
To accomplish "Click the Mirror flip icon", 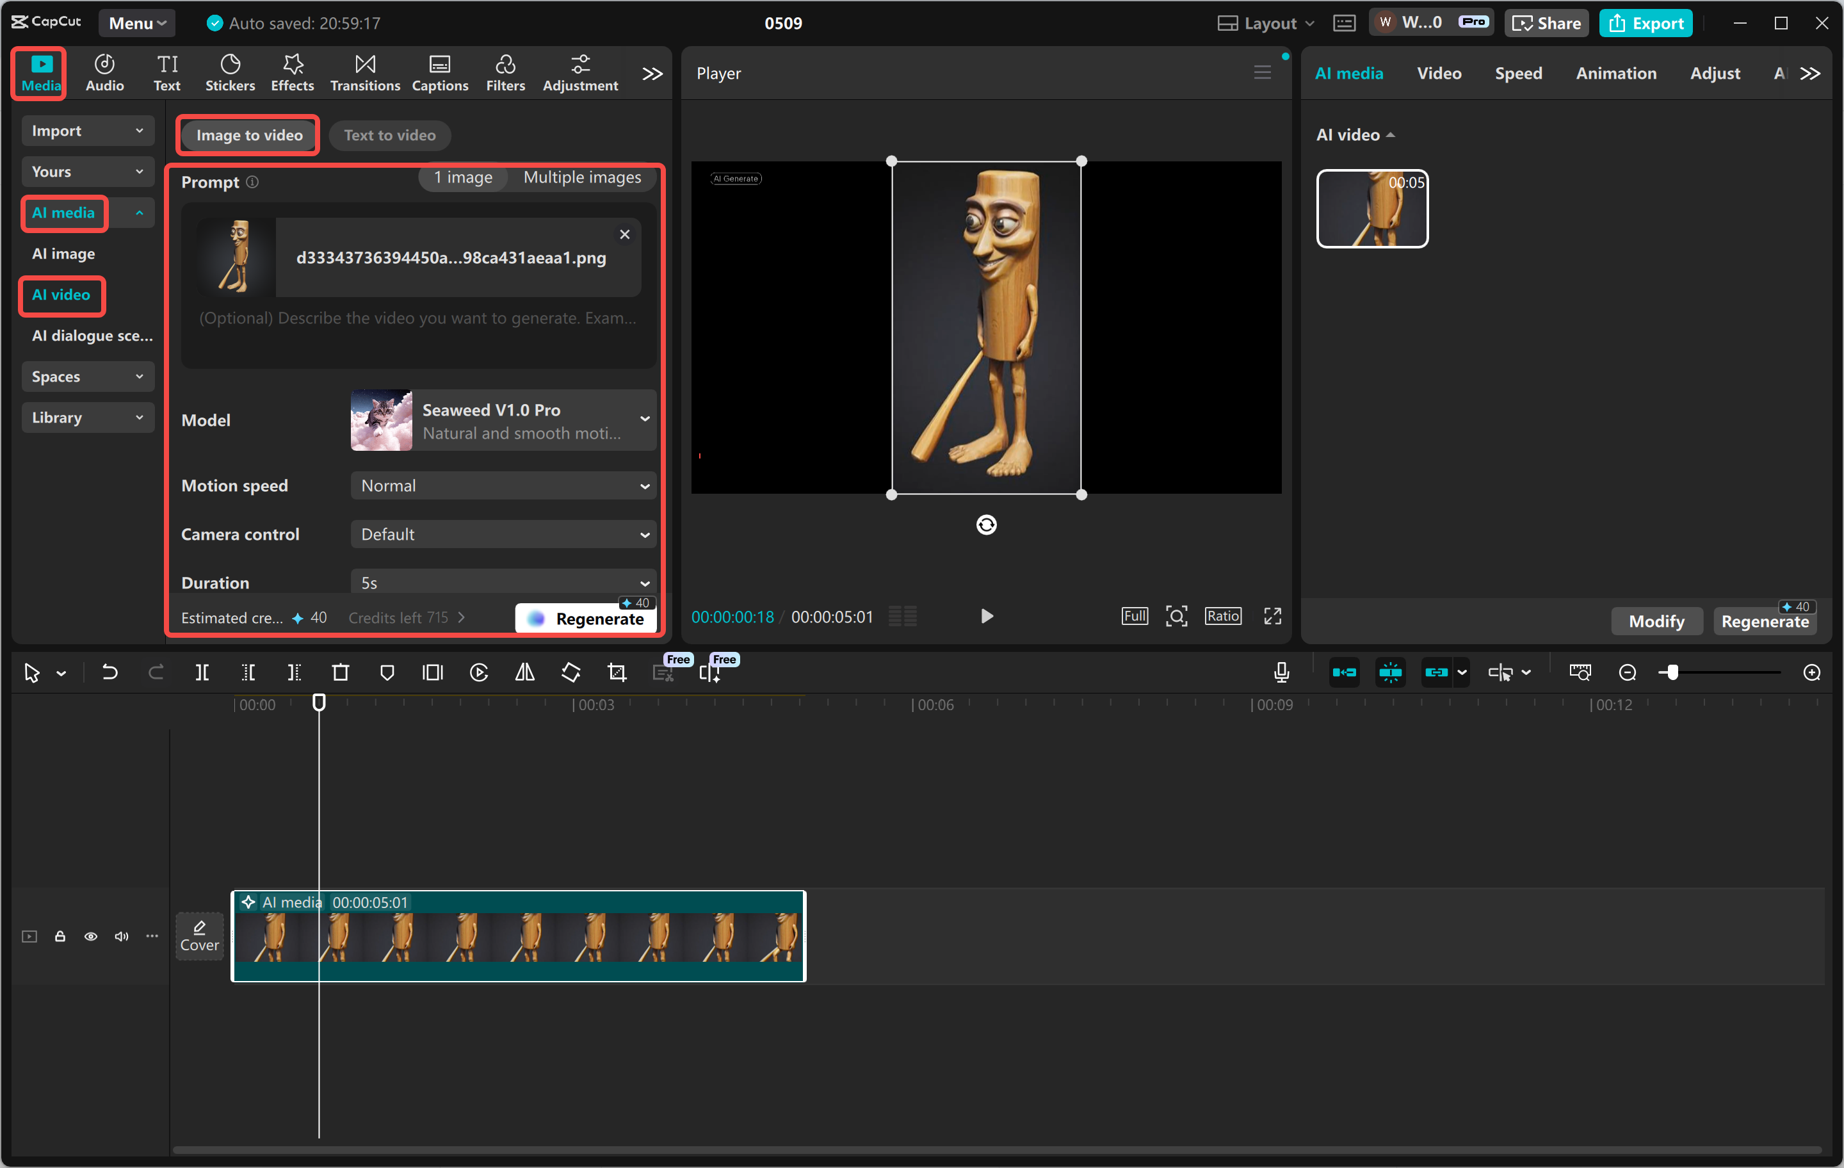I will coord(524,672).
